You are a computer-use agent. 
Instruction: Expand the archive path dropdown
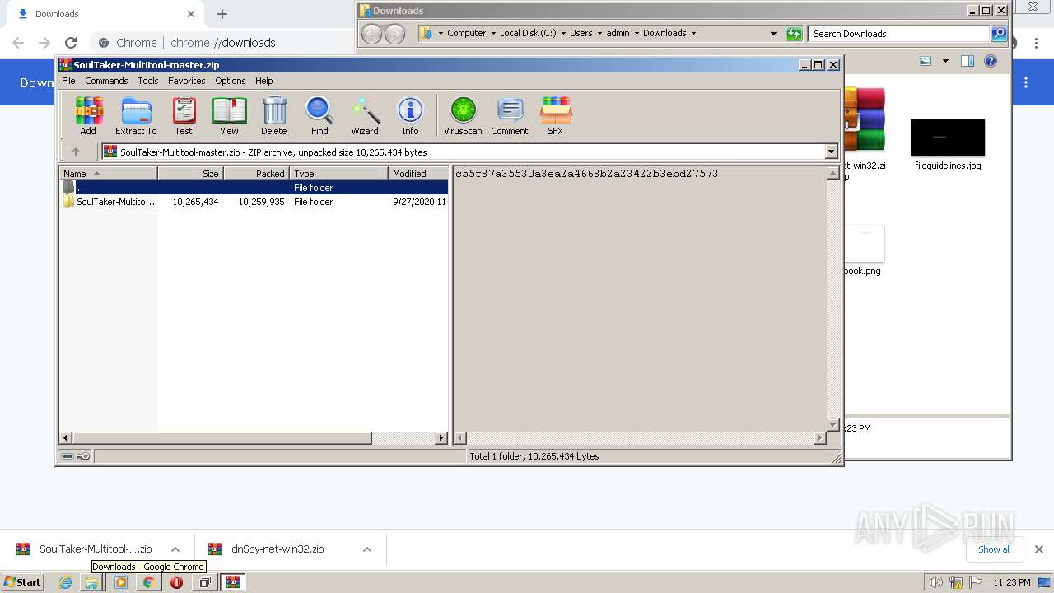click(x=831, y=152)
